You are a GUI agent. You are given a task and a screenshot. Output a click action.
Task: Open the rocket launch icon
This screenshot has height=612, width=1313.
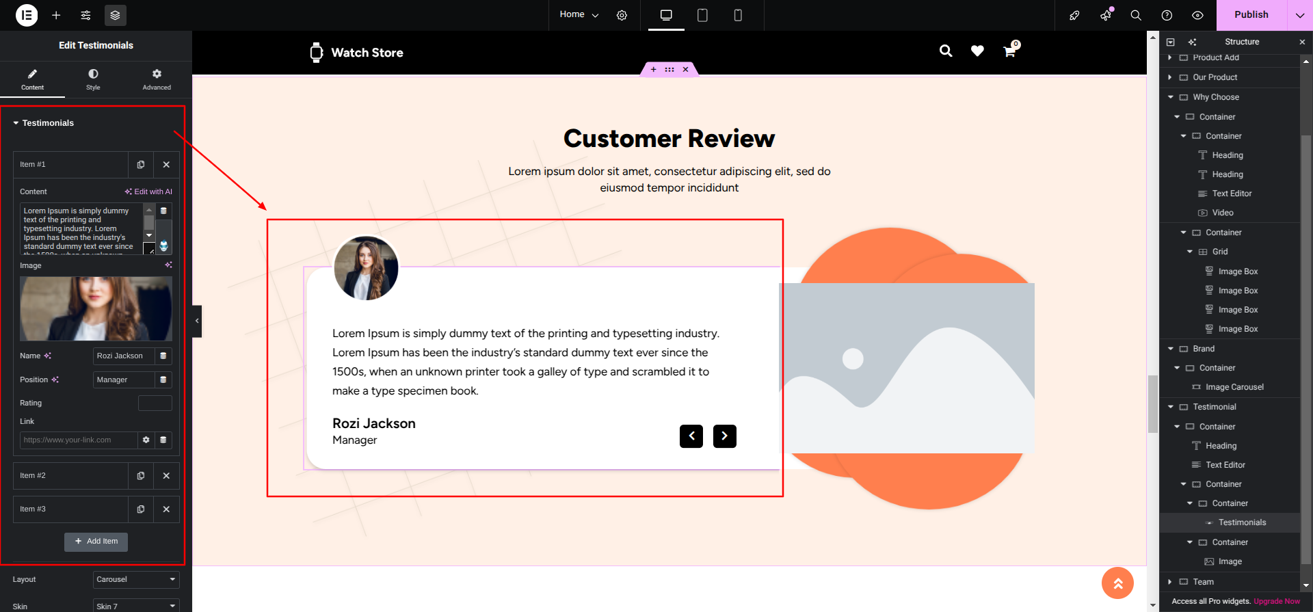coord(1074,15)
